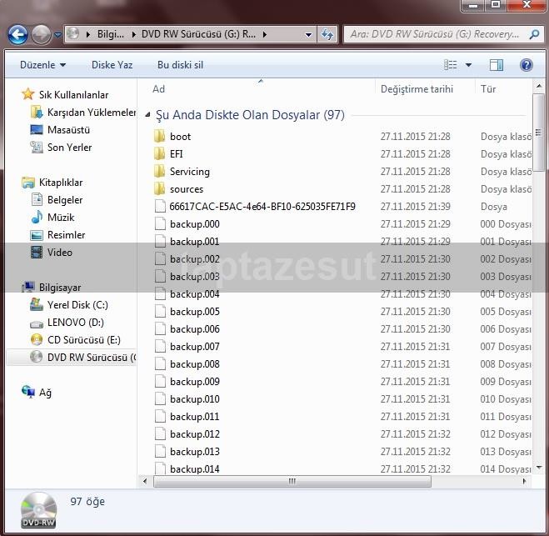The image size is (549, 536).
Task: Select the LENOVO (D:) drive
Action: (76, 323)
